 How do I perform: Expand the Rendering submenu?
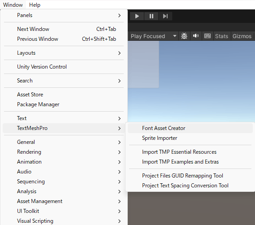point(64,152)
